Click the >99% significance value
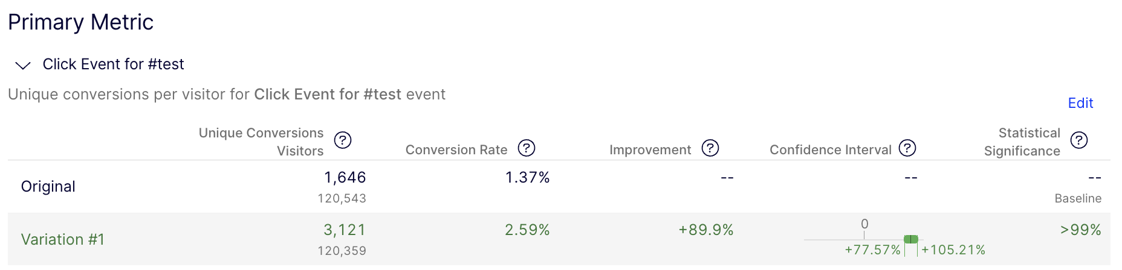 (1081, 230)
